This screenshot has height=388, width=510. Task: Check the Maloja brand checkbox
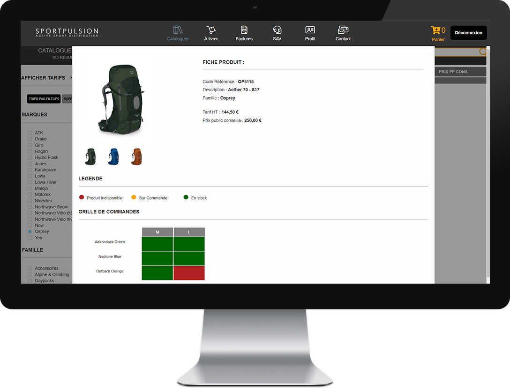point(30,188)
